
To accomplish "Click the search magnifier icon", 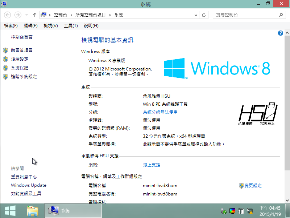I will [281, 15].
